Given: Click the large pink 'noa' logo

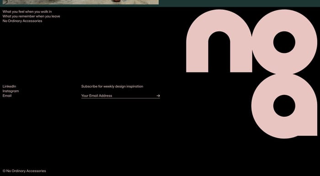Looking at the screenshot, I should pyautogui.click(x=251, y=74).
